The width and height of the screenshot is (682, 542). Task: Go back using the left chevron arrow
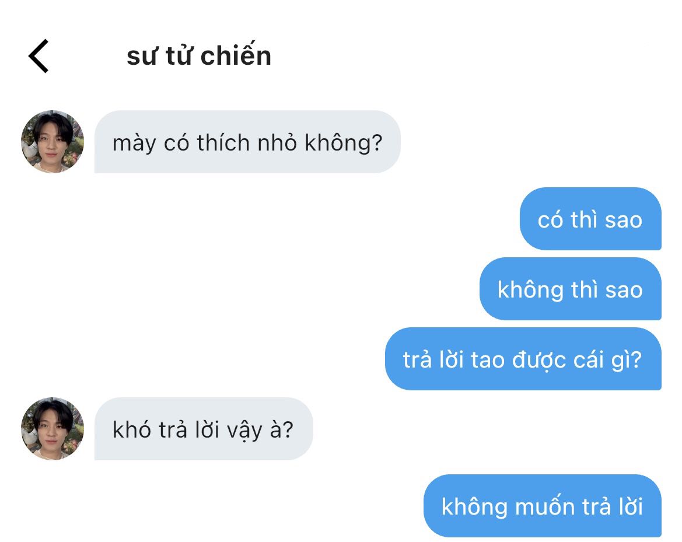39,56
